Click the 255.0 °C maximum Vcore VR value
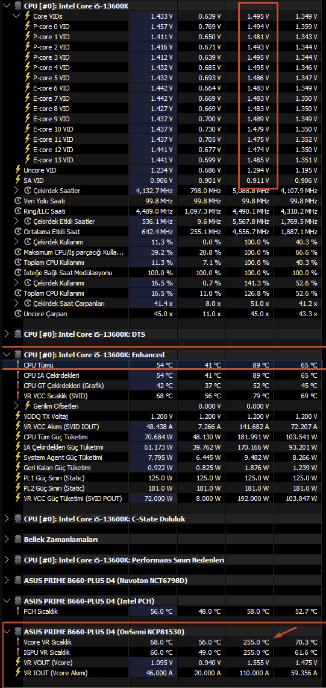Screen dimensions: 326x688 tap(255, 642)
